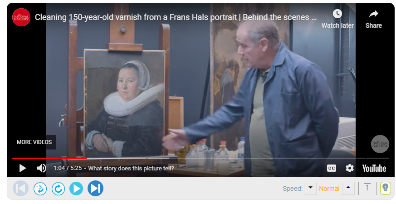Click the video title link
This screenshot has height=204, width=396.
click(176, 17)
